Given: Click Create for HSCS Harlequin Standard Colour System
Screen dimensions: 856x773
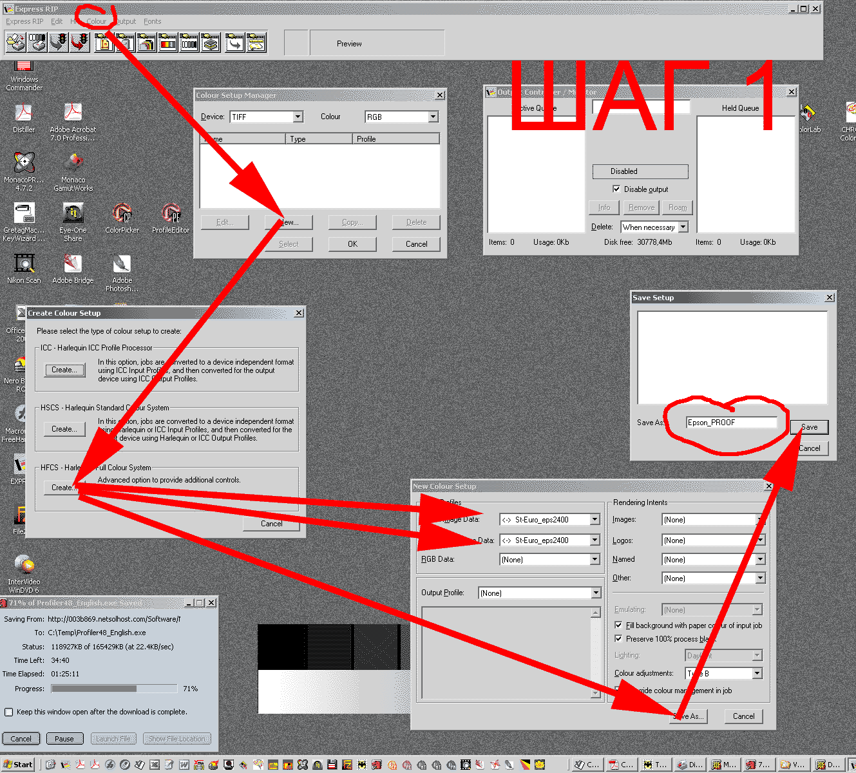Looking at the screenshot, I should tap(64, 429).
